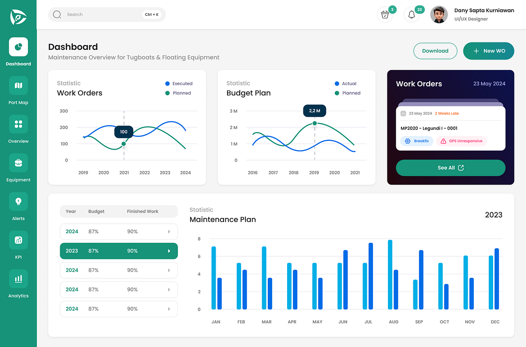Viewport: 526px width, 347px height.
Task: Expand the last 2024 row arrow
Action: click(169, 309)
